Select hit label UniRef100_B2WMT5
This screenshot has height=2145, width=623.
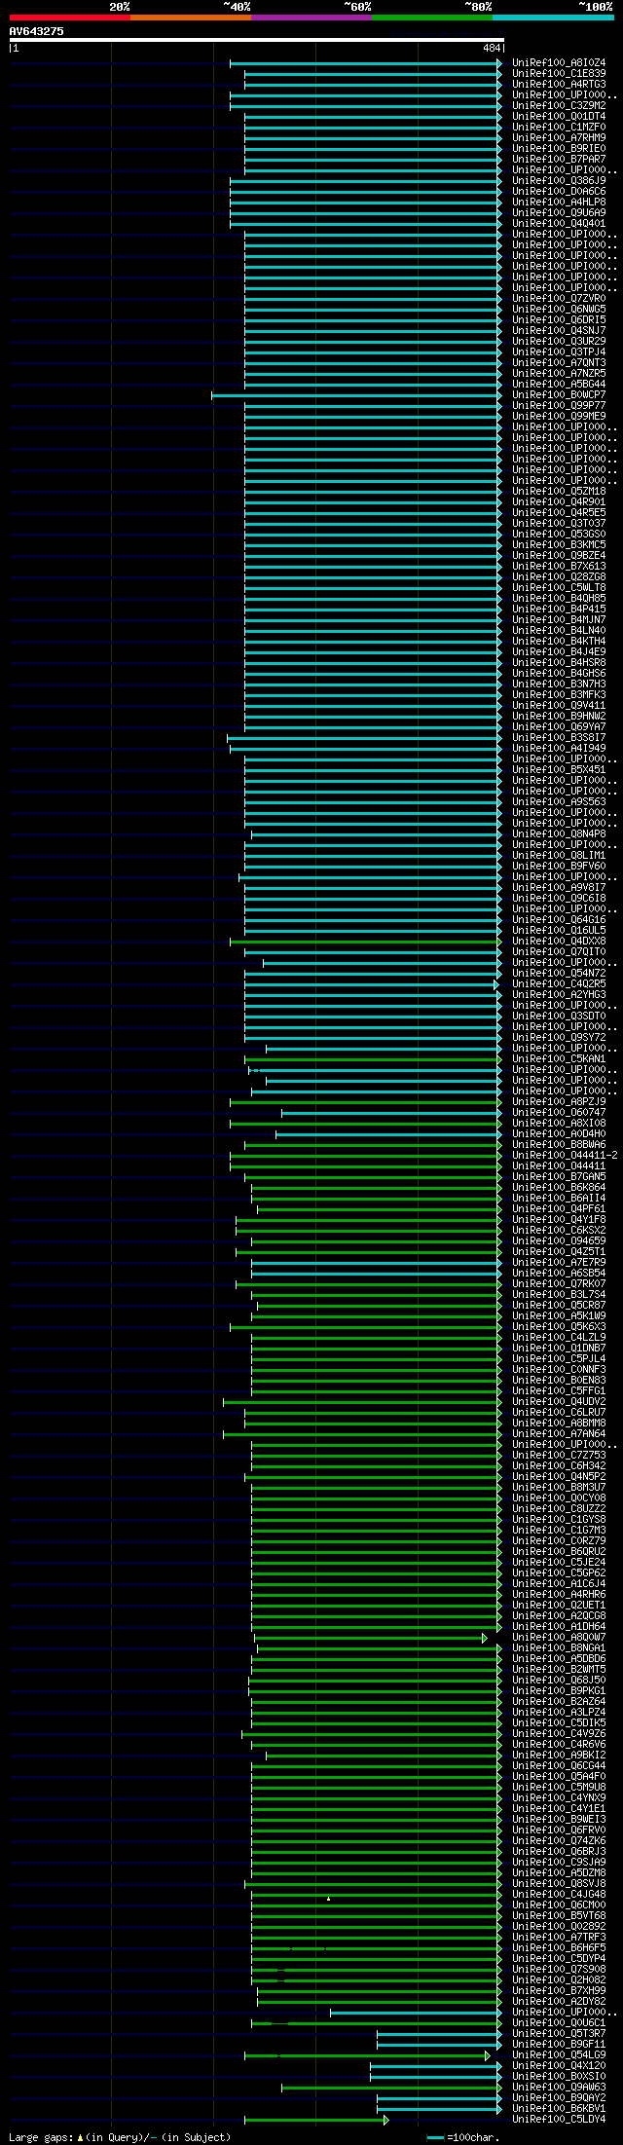559,1669
